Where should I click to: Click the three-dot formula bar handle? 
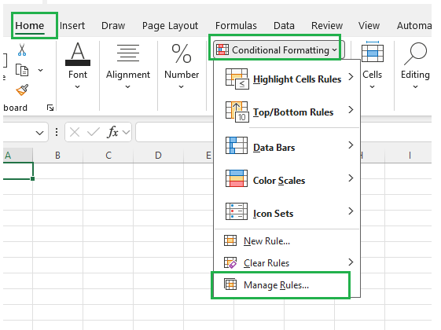pyautogui.click(x=57, y=132)
